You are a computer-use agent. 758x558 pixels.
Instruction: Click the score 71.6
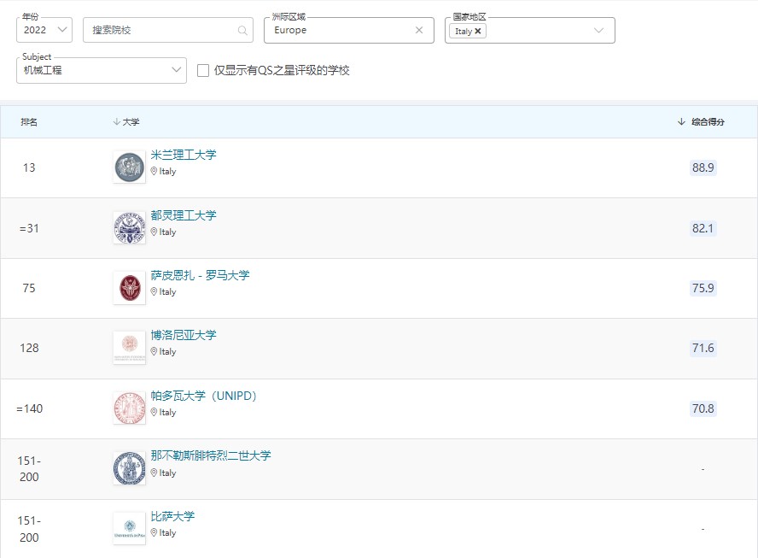[703, 348]
